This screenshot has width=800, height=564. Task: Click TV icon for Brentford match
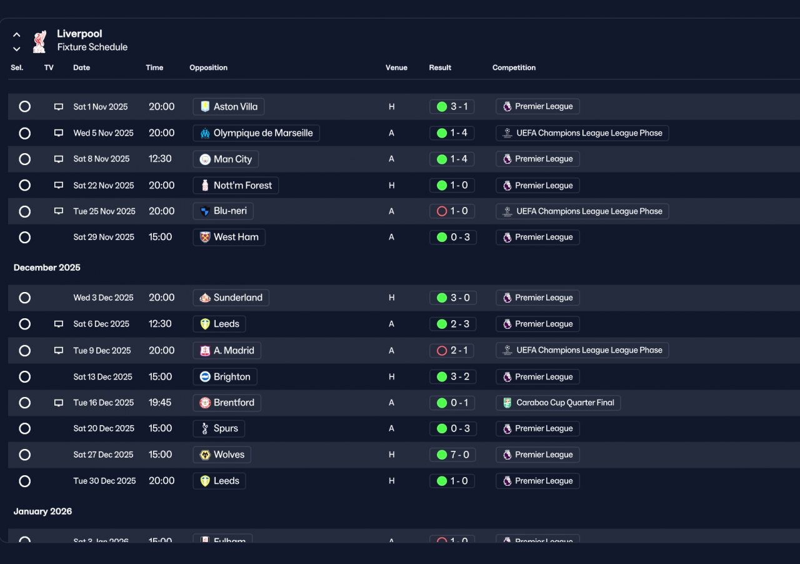[x=59, y=403]
